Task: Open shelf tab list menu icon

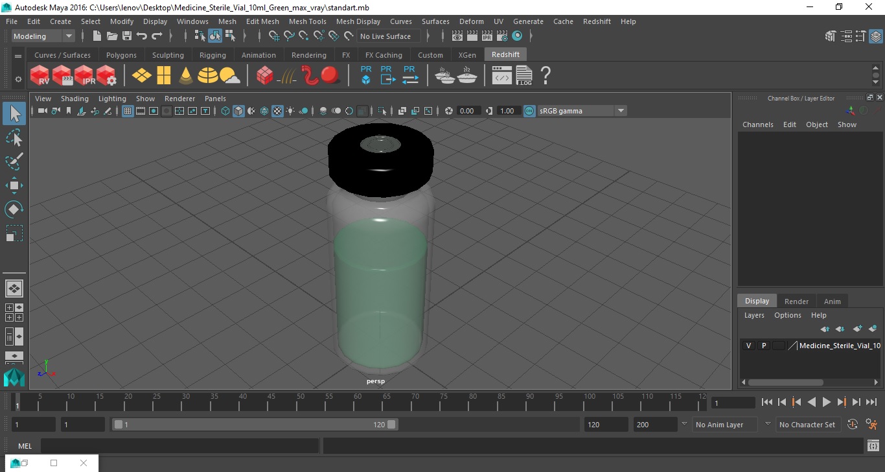Action: pyautogui.click(x=18, y=56)
